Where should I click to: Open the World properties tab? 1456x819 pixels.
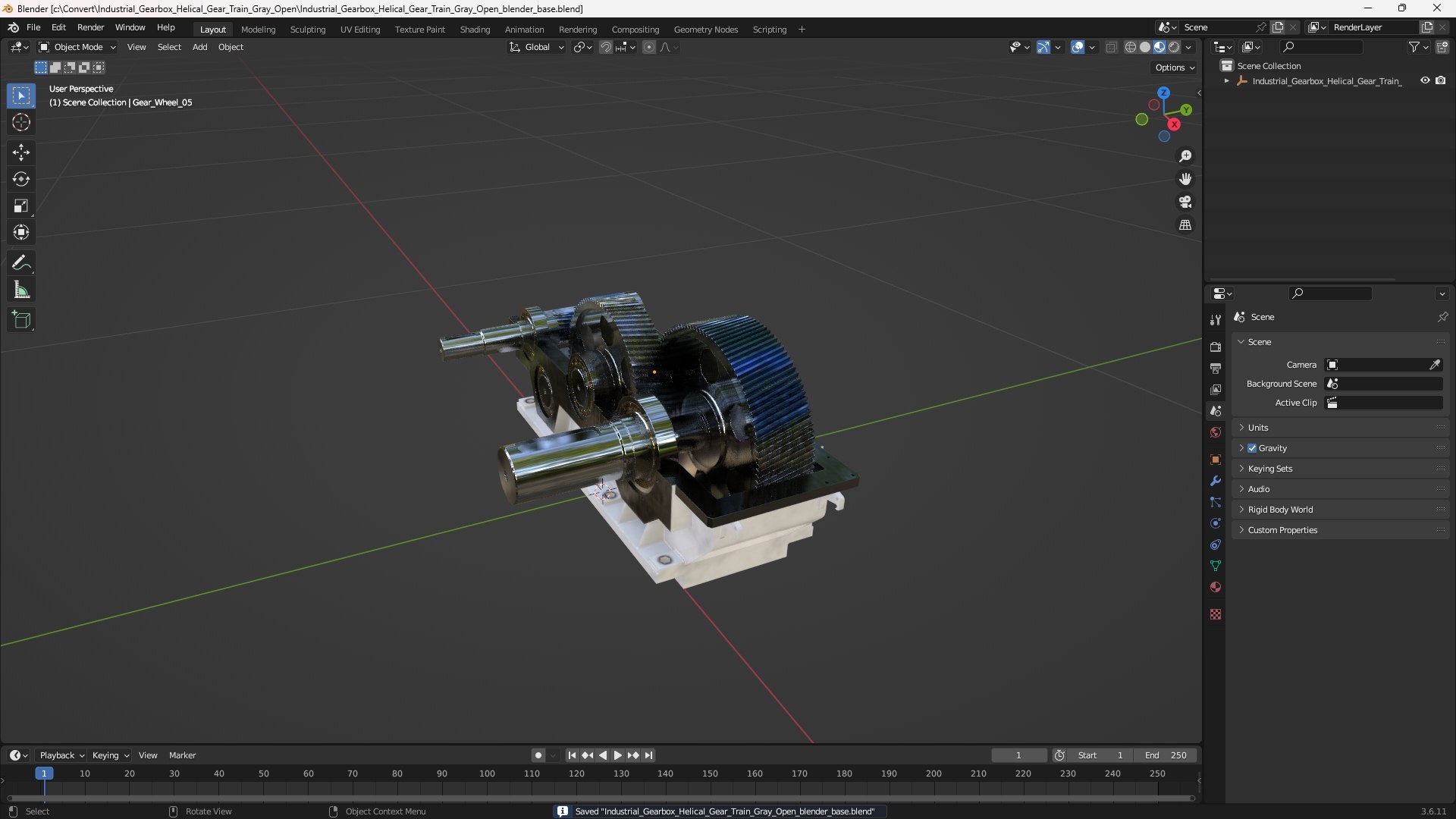(1216, 432)
